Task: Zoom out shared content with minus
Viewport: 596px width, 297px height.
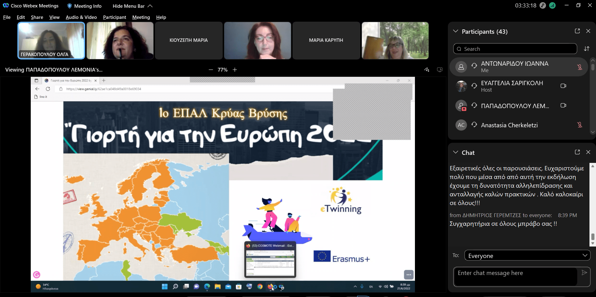Action: [x=211, y=70]
